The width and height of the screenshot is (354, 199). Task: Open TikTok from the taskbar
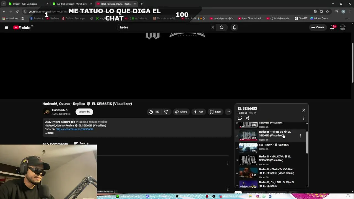[x=214, y=196]
